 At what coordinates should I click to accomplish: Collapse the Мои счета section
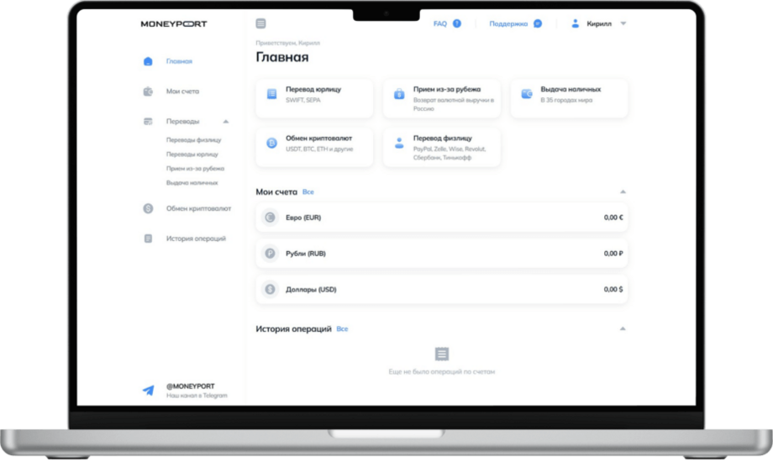point(623,192)
